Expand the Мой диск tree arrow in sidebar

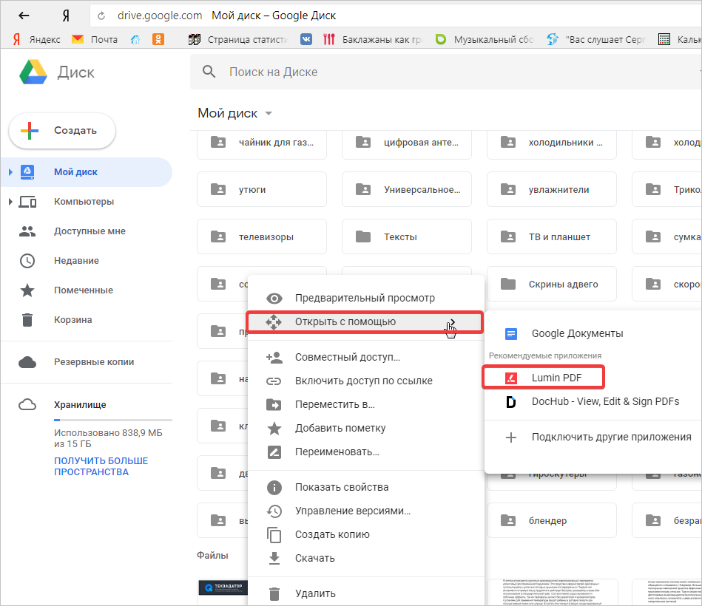10,172
